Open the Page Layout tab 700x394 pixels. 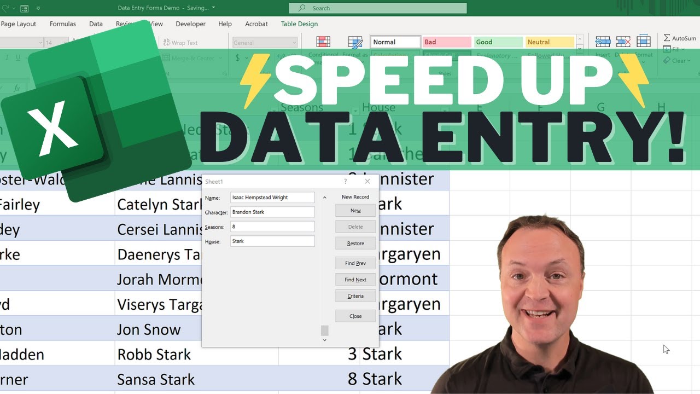pyautogui.click(x=19, y=24)
